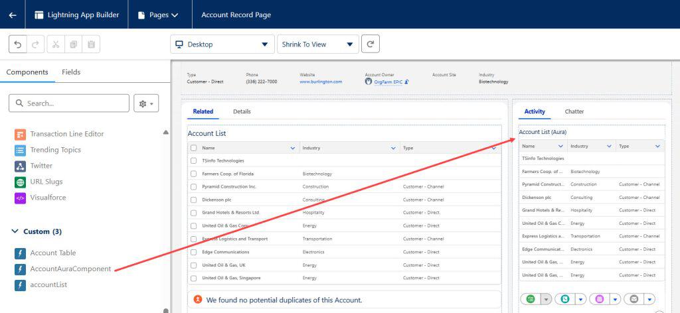Select the Account Table list entry
The height and width of the screenshot is (313, 680).
click(x=53, y=253)
